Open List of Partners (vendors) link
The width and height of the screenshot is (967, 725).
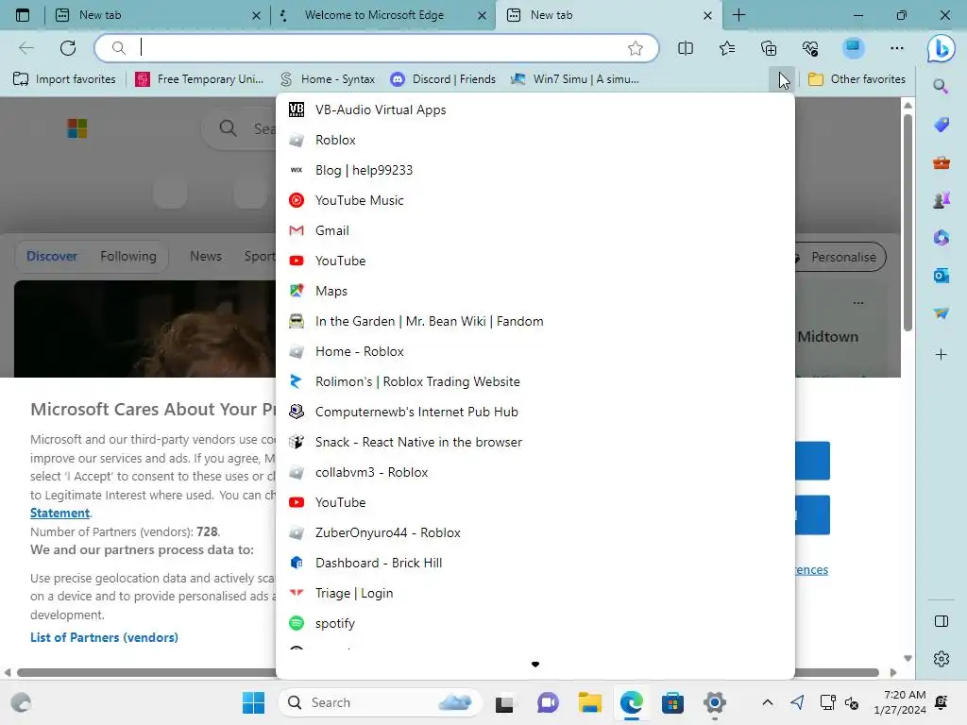(104, 637)
